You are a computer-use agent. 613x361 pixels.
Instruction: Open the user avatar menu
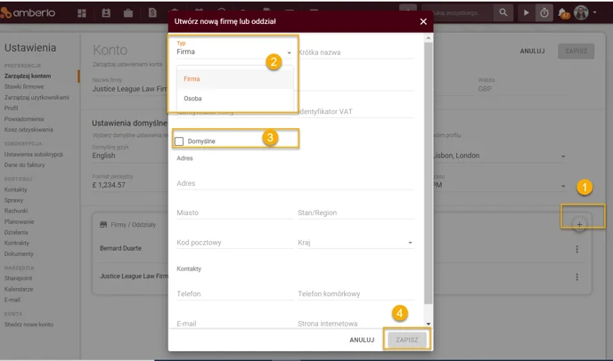[581, 12]
